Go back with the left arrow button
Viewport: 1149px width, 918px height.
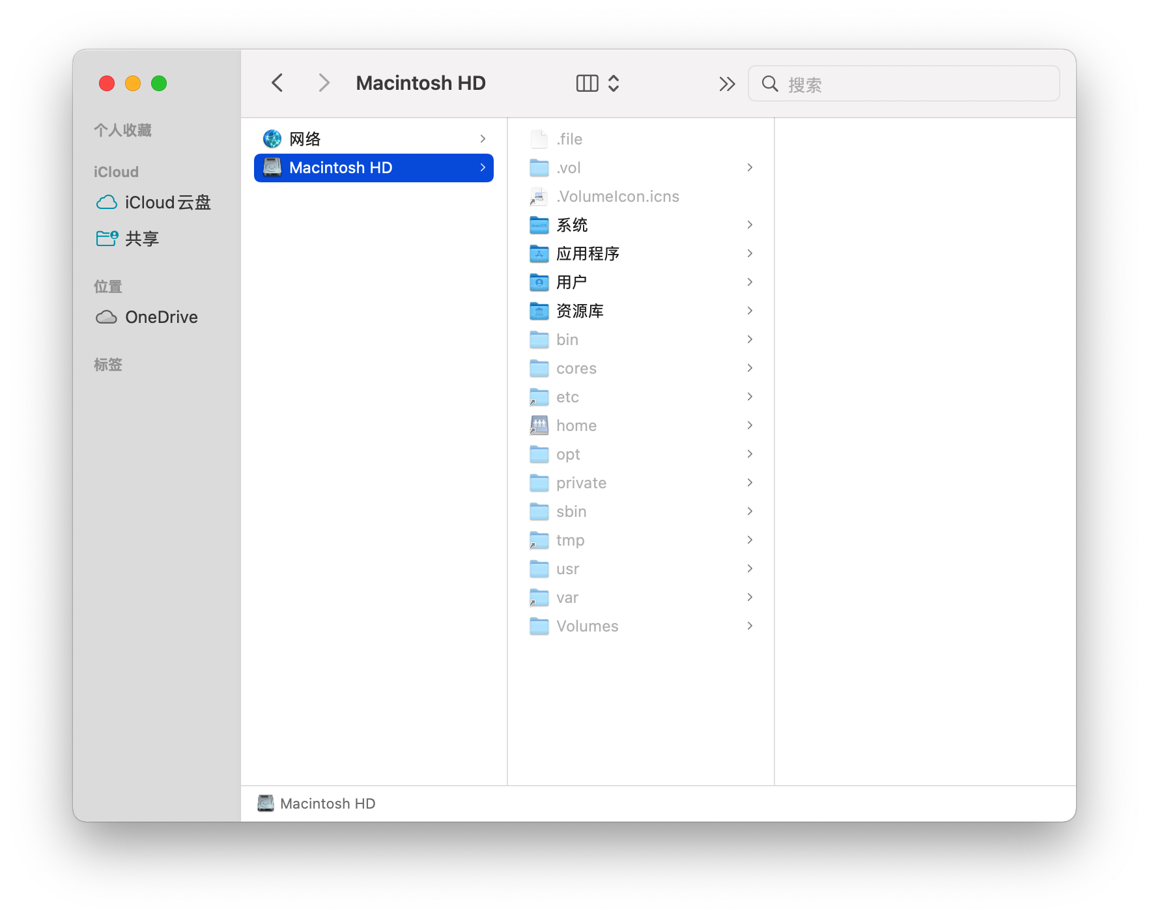tap(277, 83)
